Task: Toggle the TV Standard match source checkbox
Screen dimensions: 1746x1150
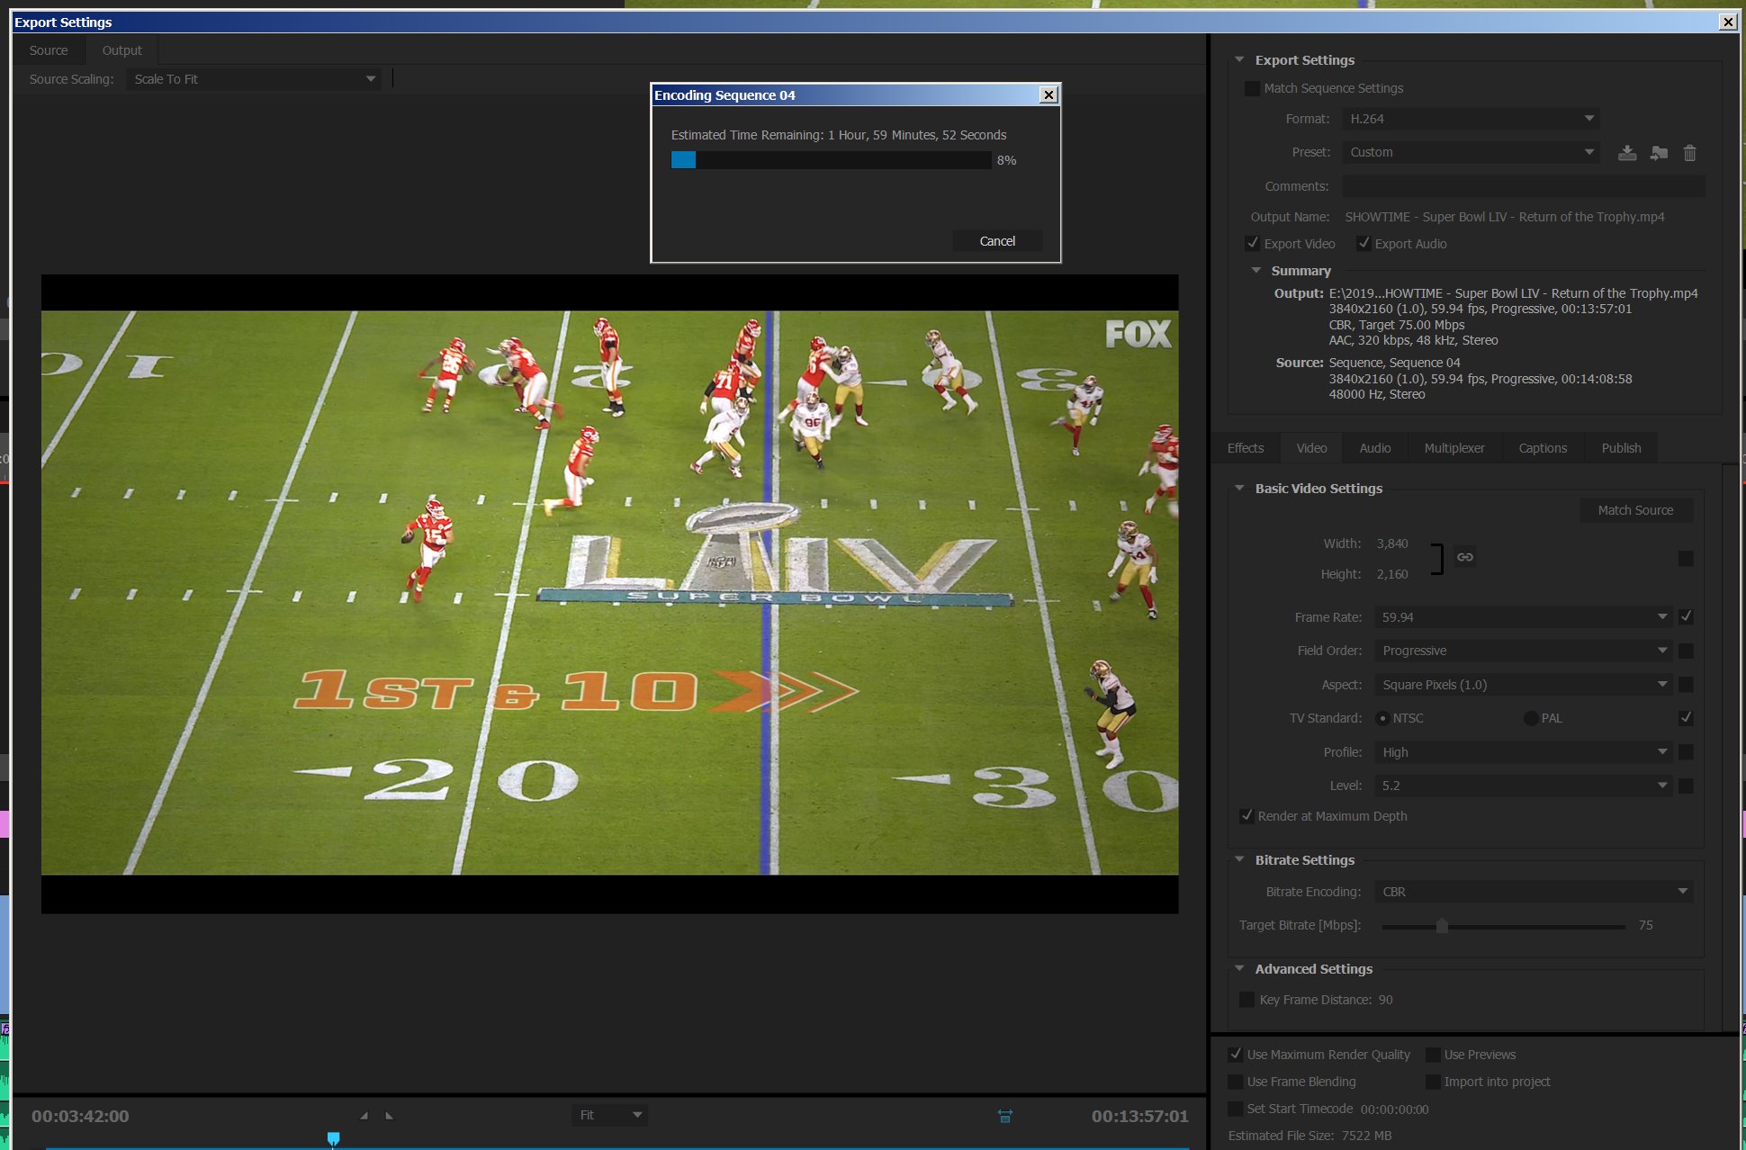Action: (x=1686, y=717)
